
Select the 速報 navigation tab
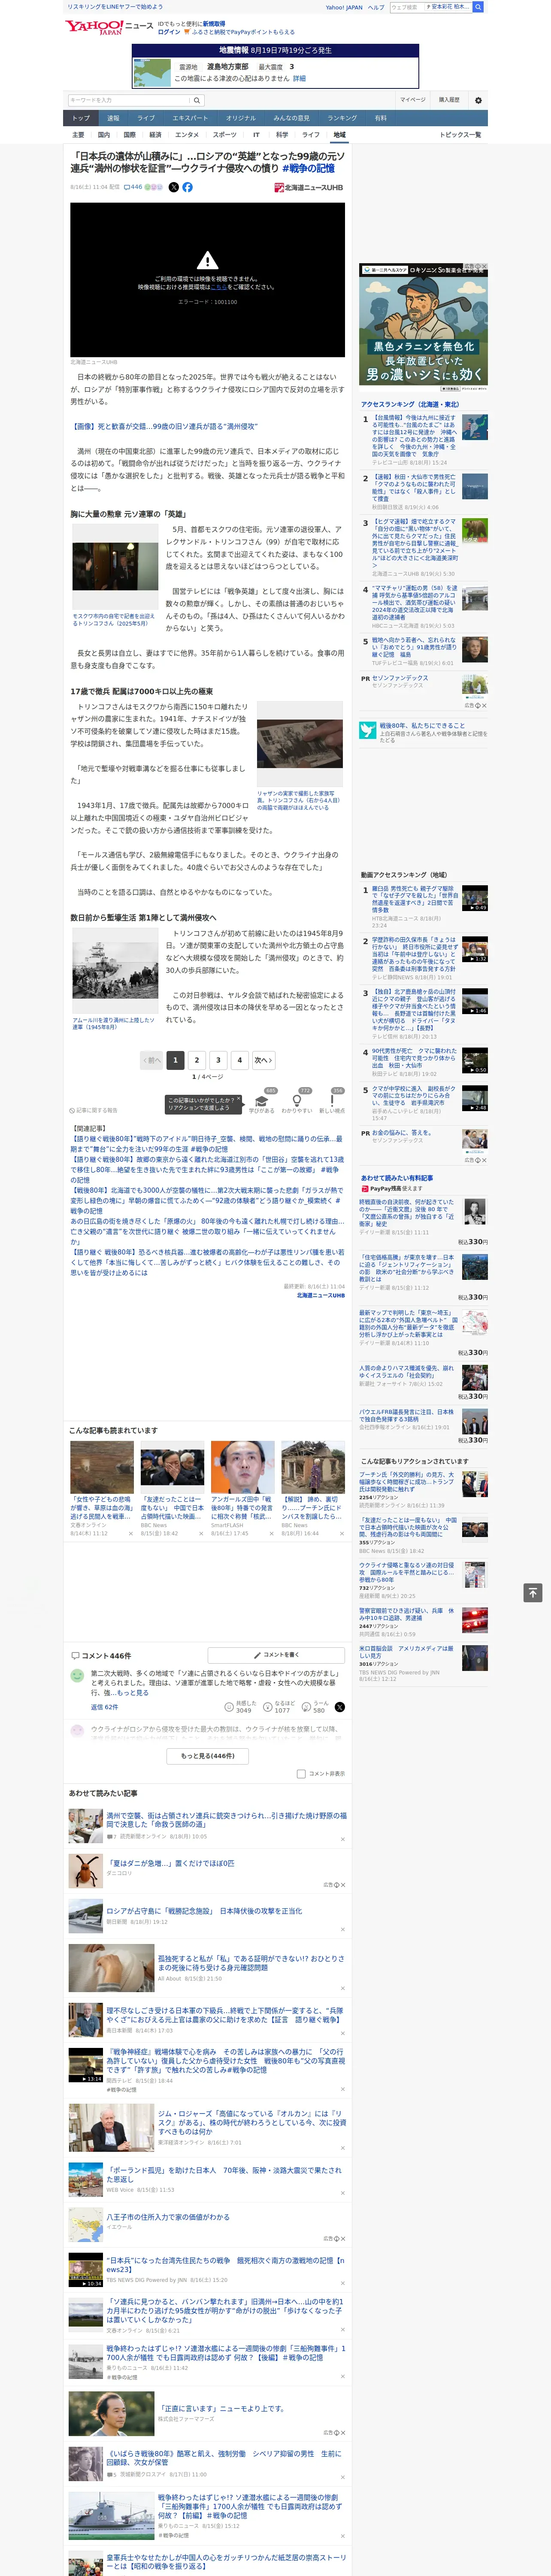tap(113, 118)
